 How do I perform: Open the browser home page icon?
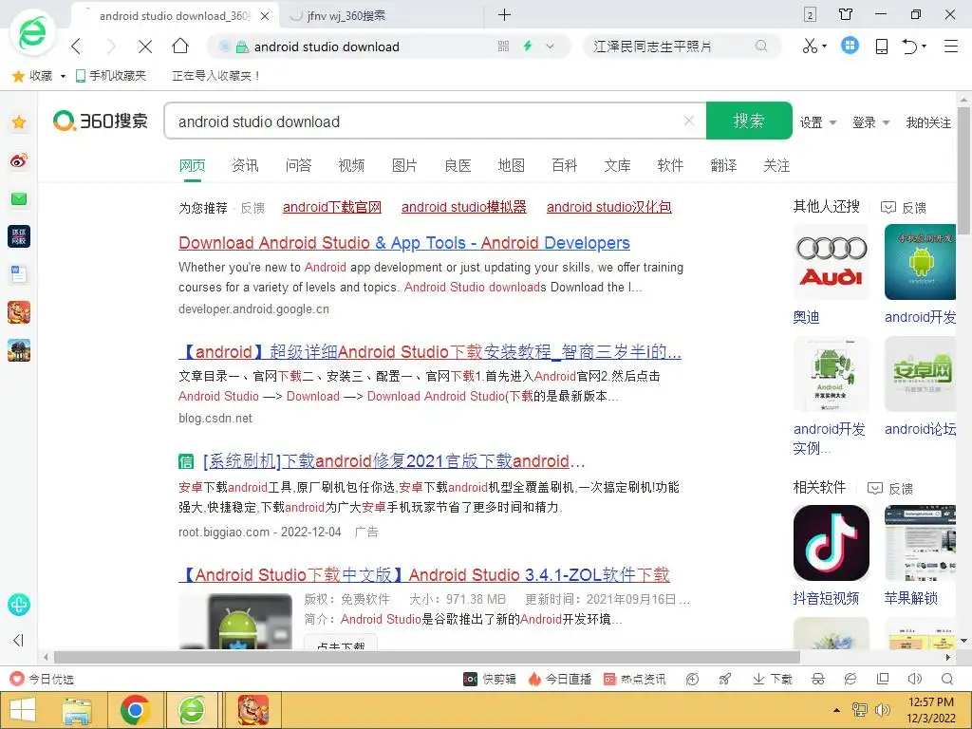click(180, 46)
